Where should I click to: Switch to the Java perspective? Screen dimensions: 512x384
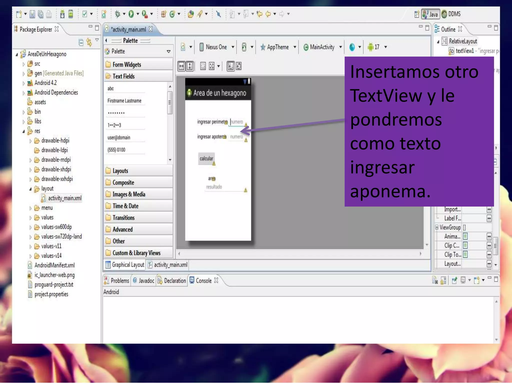pos(430,14)
